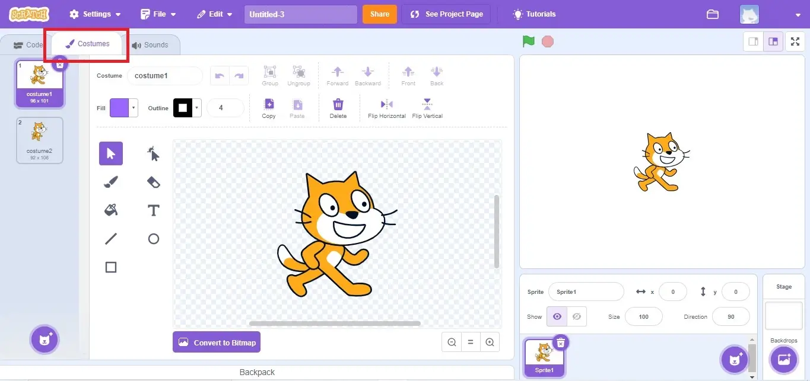810x381 pixels.
Task: Move selection Backward one layer
Action: tap(368, 76)
